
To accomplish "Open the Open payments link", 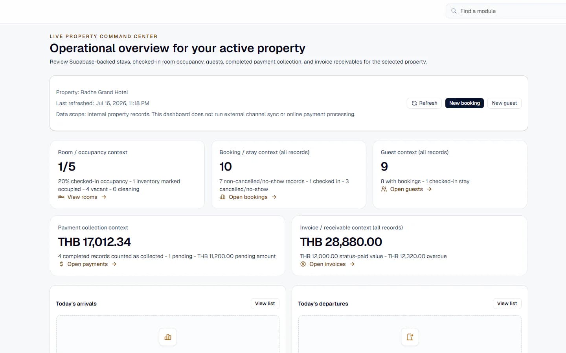I will (87, 264).
